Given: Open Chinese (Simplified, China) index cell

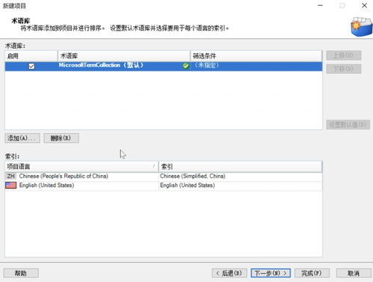Looking at the screenshot, I should (x=241, y=176).
